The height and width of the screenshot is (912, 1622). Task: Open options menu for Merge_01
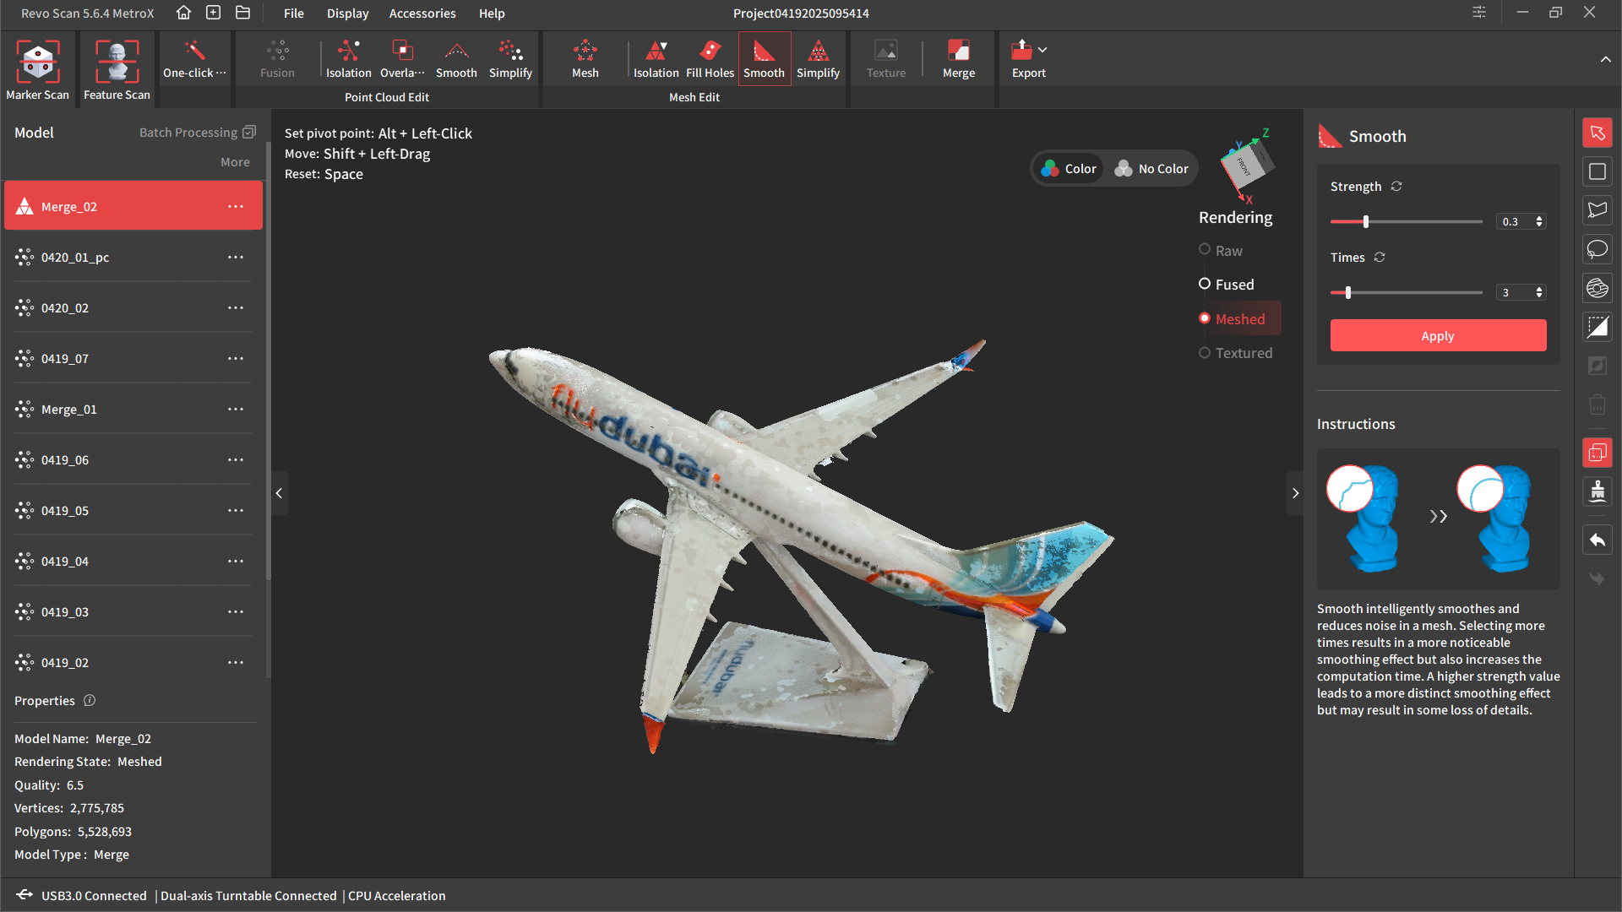(236, 410)
